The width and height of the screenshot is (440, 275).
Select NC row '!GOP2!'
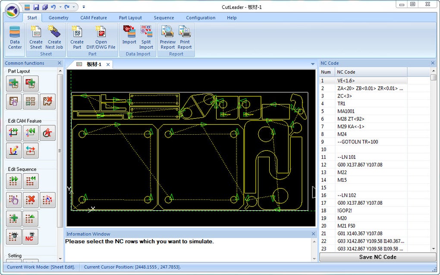click(363, 210)
